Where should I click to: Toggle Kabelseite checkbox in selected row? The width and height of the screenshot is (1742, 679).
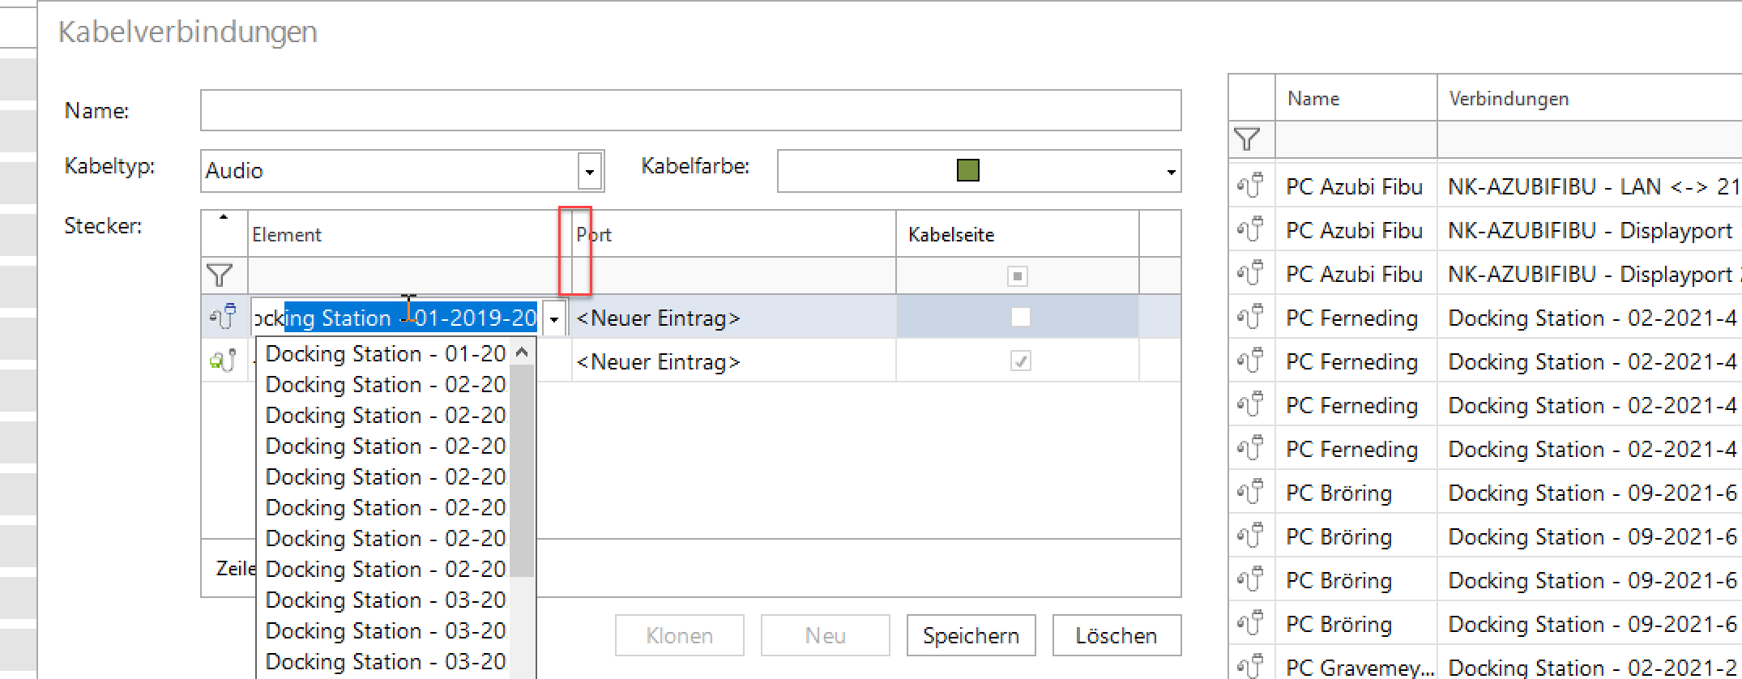[x=1020, y=317]
